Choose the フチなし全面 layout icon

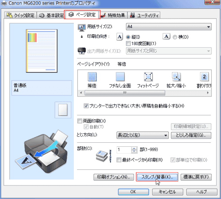point(120,80)
